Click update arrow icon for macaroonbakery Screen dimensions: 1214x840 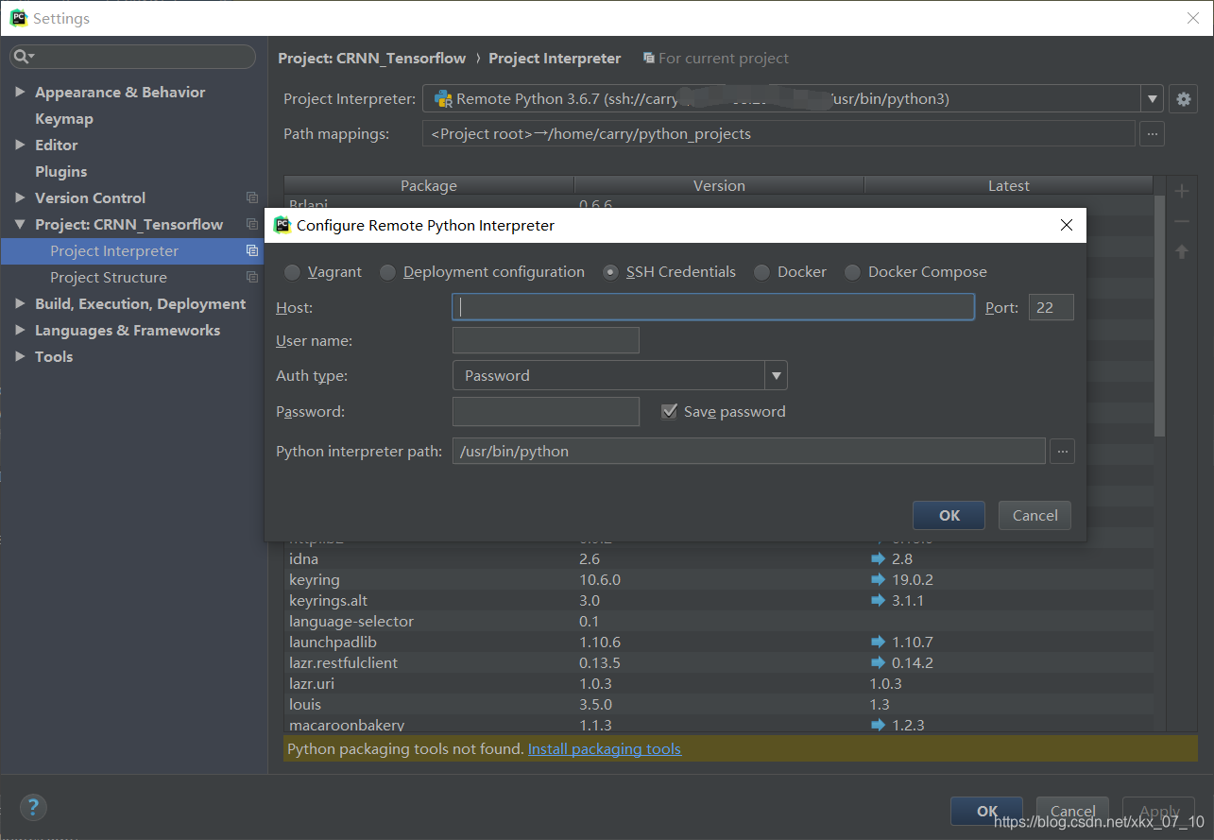[x=879, y=725]
